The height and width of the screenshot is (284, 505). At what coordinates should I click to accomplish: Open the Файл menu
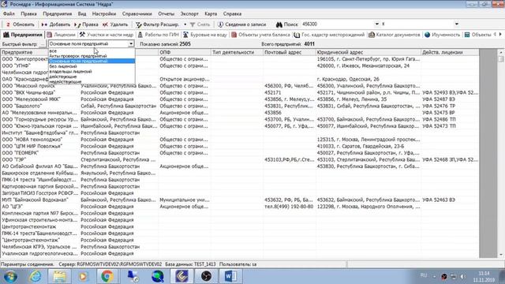9,14
